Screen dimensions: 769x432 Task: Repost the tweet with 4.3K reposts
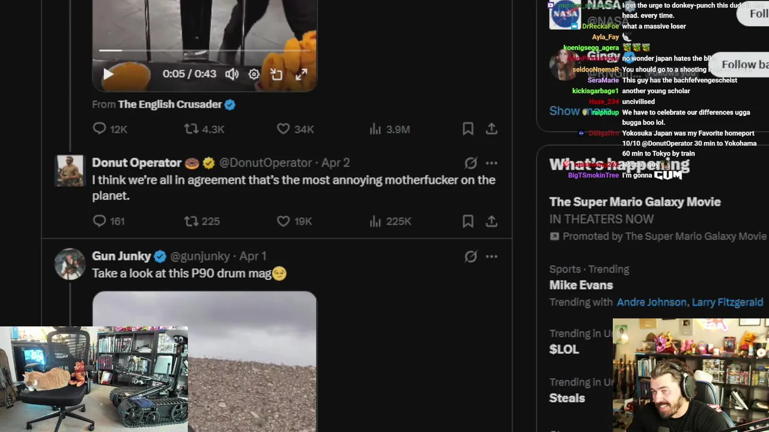pyautogui.click(x=204, y=129)
